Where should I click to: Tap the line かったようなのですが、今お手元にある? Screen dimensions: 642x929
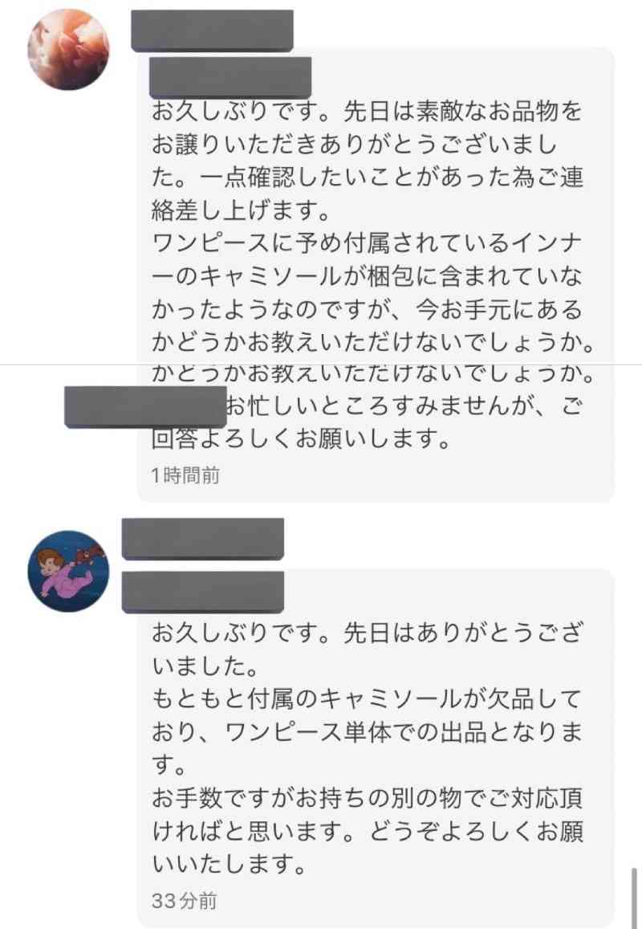[x=368, y=310]
